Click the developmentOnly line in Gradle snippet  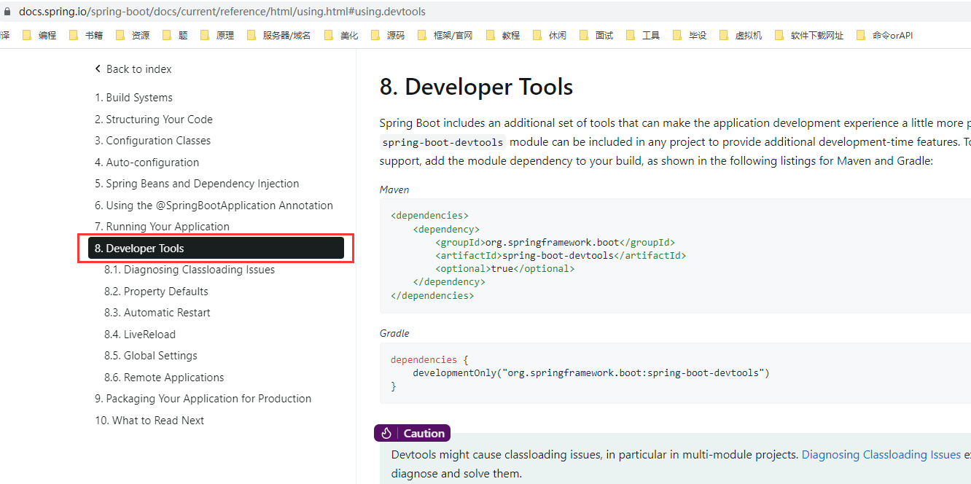(x=591, y=372)
